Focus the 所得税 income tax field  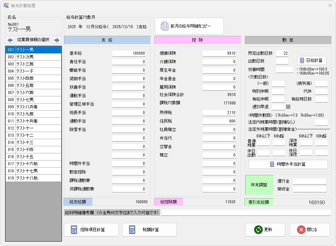tap(219, 113)
